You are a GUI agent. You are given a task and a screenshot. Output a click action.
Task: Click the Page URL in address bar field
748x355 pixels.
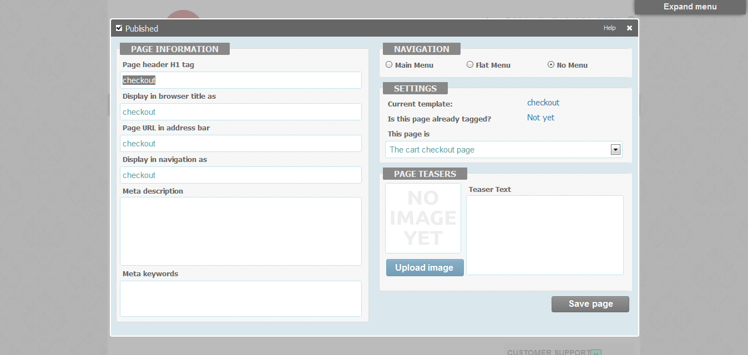[x=241, y=144]
